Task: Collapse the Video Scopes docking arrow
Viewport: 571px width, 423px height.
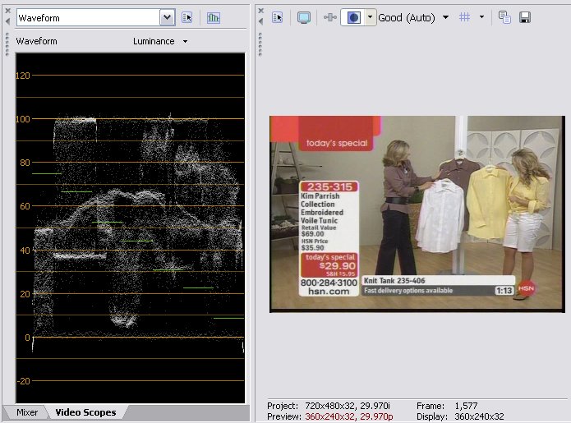Action: [7, 22]
